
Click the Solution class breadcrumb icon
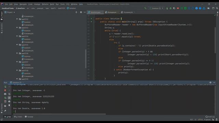click(68, 8)
